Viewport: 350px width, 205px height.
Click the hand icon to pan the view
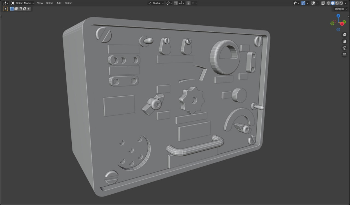345,41
